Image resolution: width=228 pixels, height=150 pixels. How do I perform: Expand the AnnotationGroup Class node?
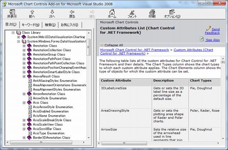24,54
